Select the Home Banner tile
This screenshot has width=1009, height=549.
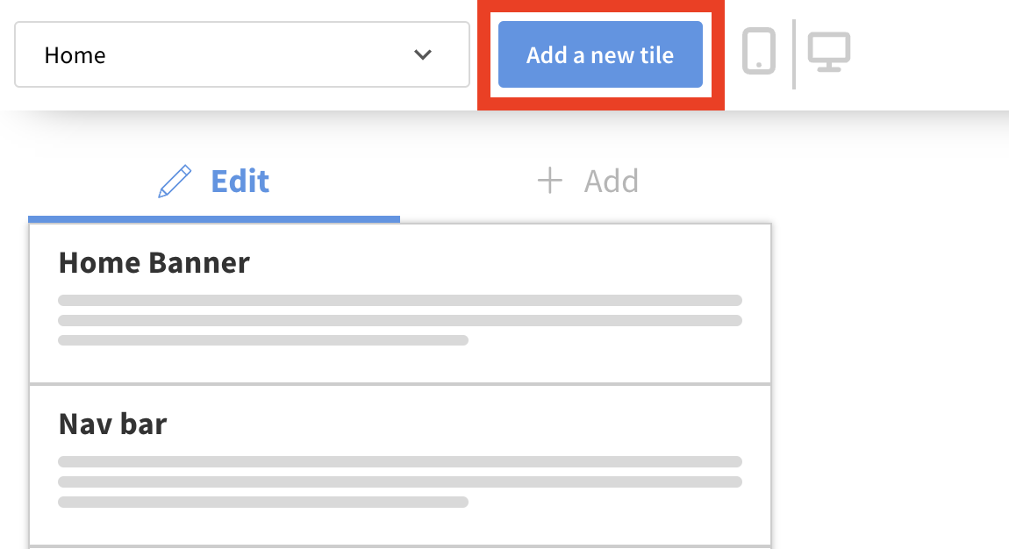400,303
